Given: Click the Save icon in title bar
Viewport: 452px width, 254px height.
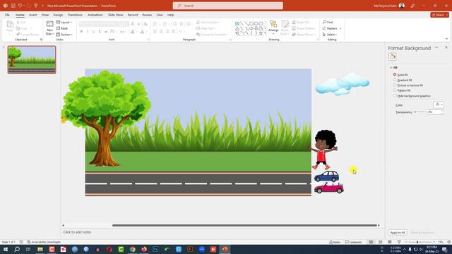Looking at the screenshot, I should [x=13, y=6].
